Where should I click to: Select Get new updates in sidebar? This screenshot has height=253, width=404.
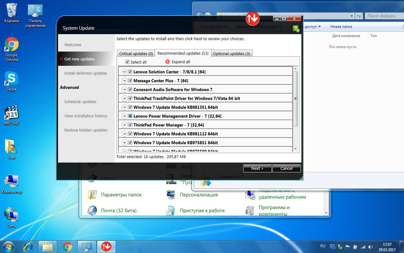(86, 59)
